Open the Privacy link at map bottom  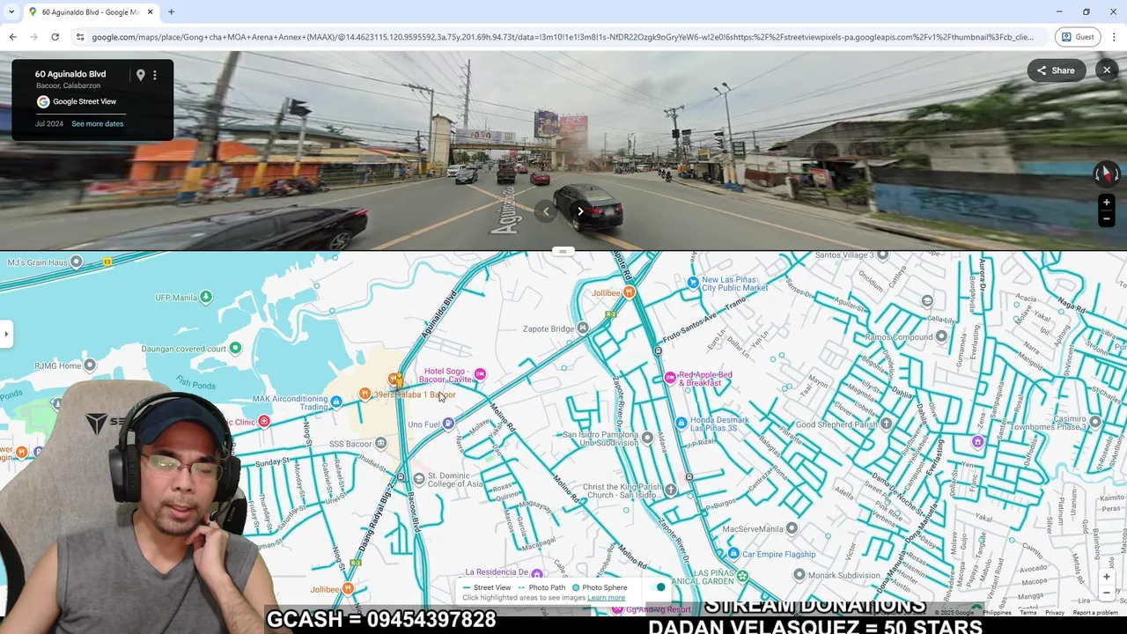coord(1054,612)
